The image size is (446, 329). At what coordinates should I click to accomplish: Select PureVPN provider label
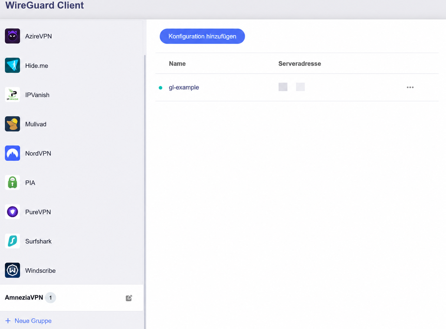click(x=38, y=212)
